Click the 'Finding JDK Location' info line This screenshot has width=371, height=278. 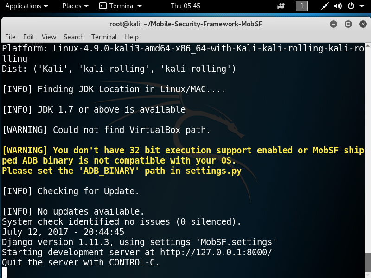pos(114,89)
